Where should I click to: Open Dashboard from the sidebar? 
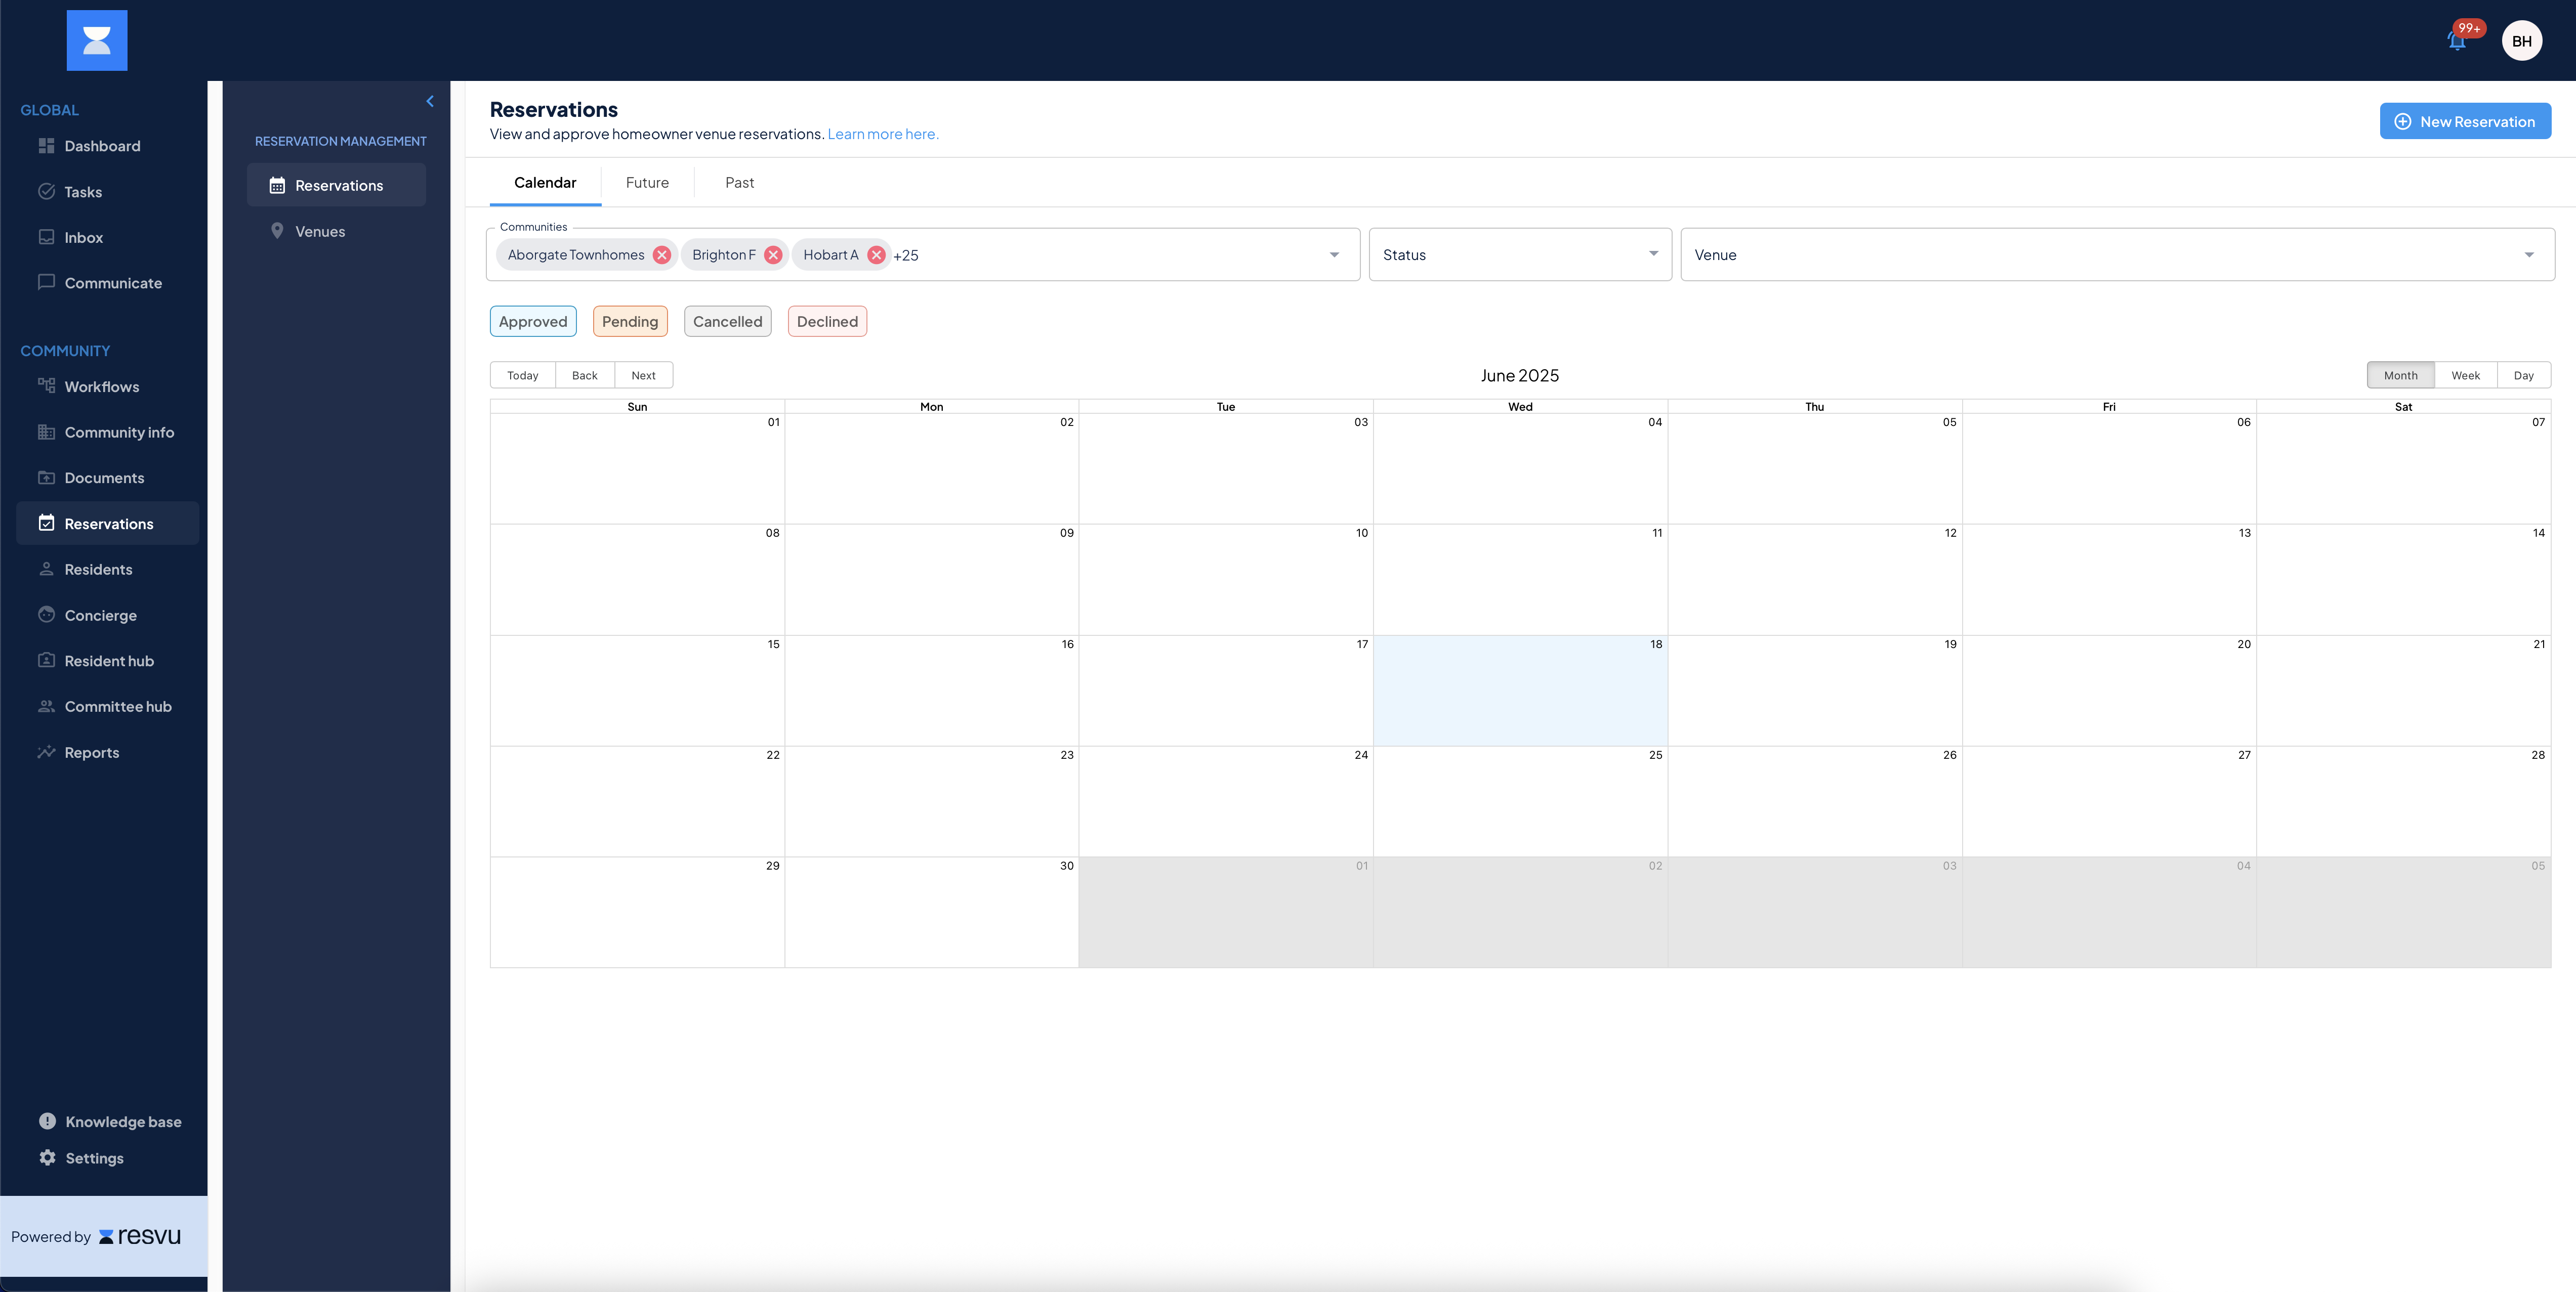pos(102,146)
